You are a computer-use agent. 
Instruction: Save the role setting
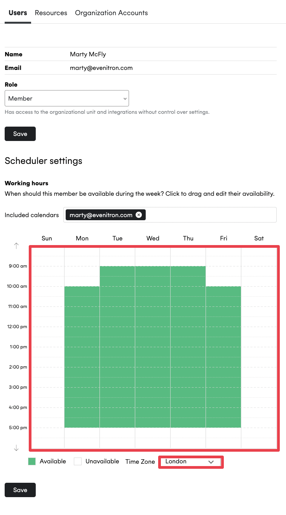pos(20,134)
